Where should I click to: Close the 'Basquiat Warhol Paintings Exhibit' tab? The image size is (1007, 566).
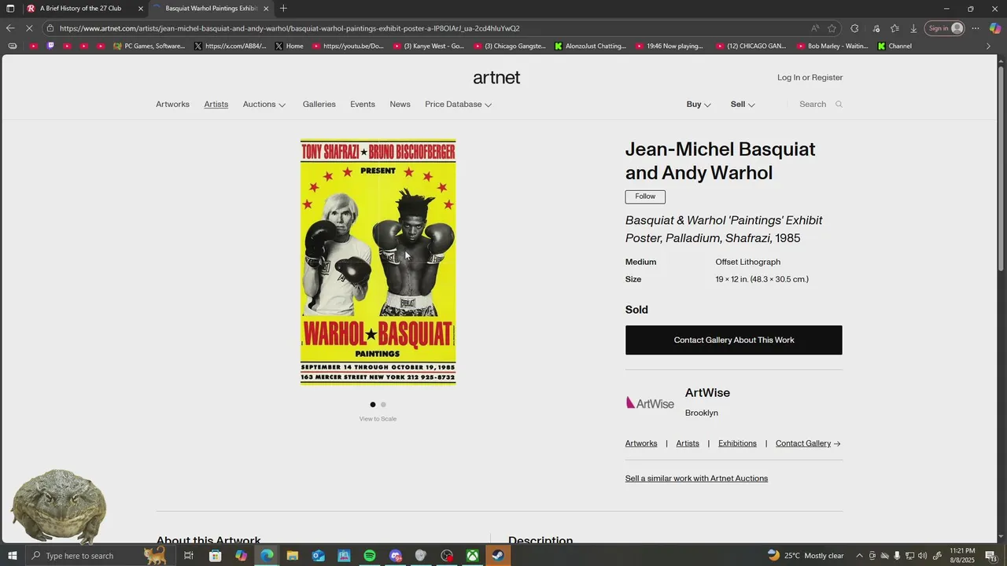[266, 9]
